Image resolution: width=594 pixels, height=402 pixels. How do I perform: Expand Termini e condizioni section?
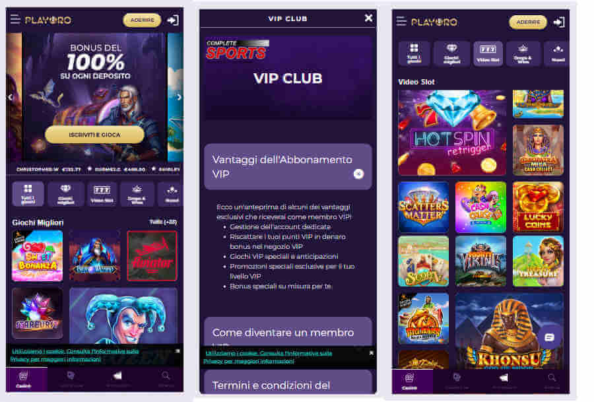coord(288,382)
